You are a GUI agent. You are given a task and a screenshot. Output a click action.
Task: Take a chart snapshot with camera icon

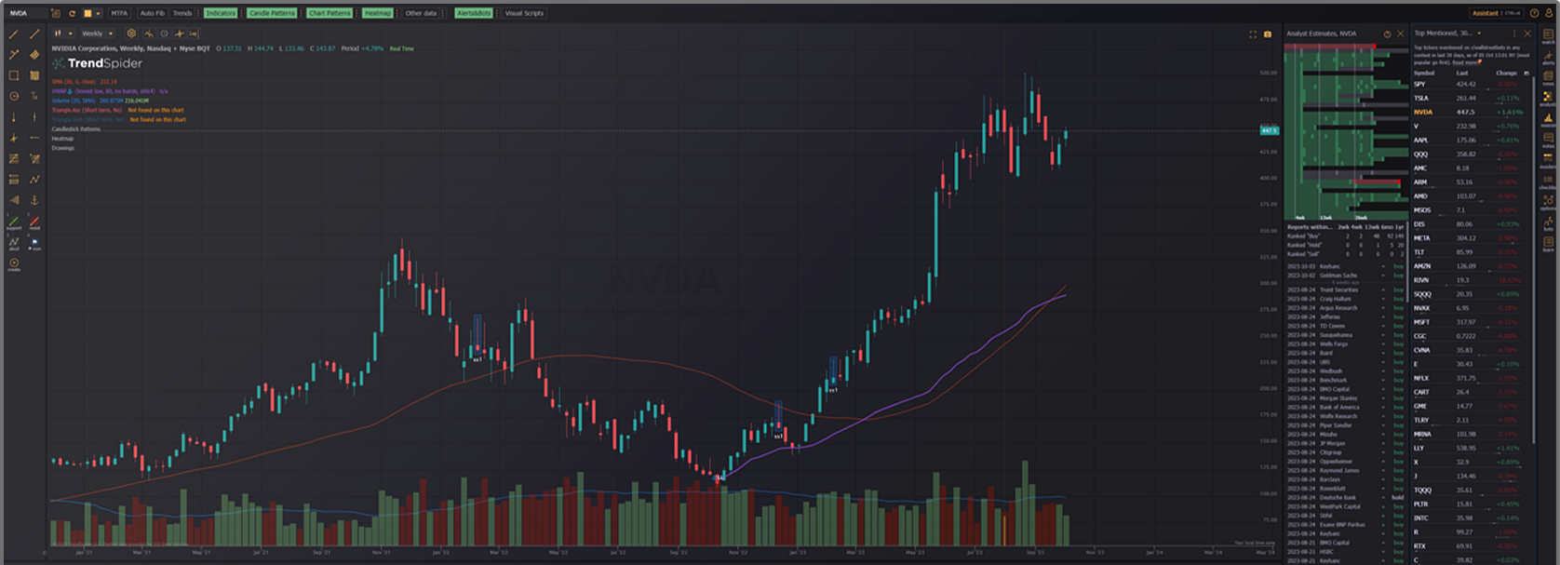point(1267,34)
